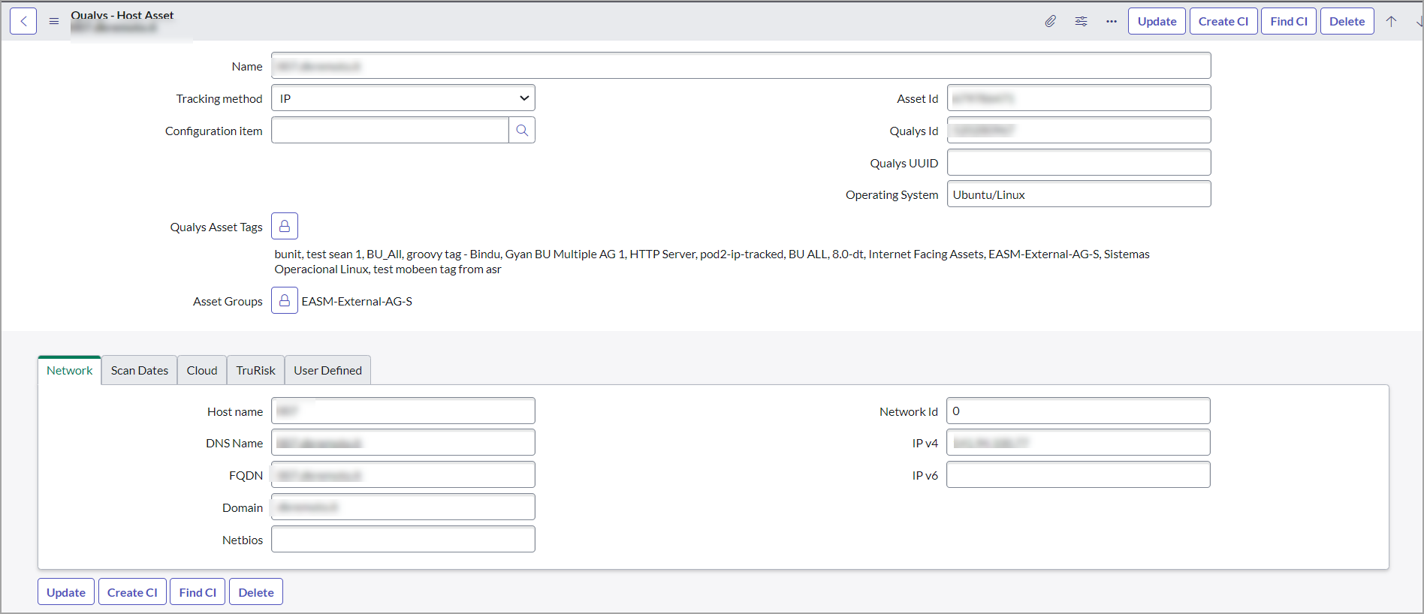Switch to the Cloud tab

coord(202,370)
